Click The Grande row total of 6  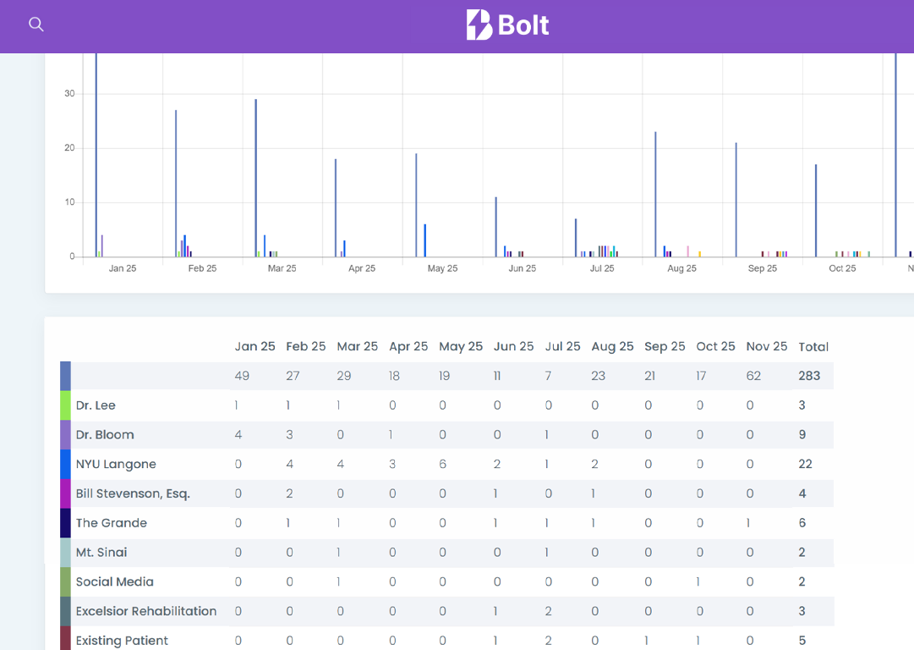coord(802,522)
